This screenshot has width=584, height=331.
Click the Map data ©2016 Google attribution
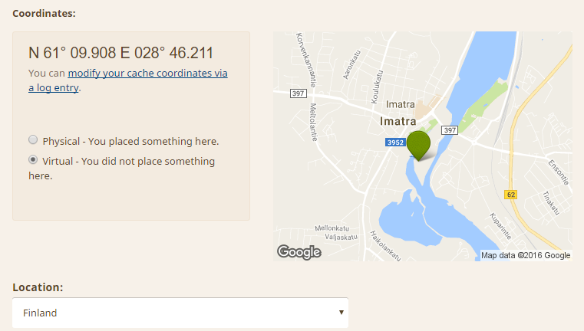pos(526,255)
